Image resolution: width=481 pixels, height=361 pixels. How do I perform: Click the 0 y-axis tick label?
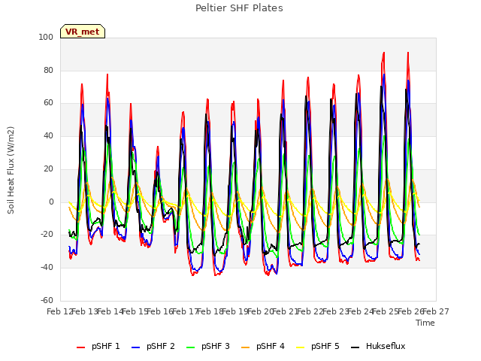[x=51, y=202]
